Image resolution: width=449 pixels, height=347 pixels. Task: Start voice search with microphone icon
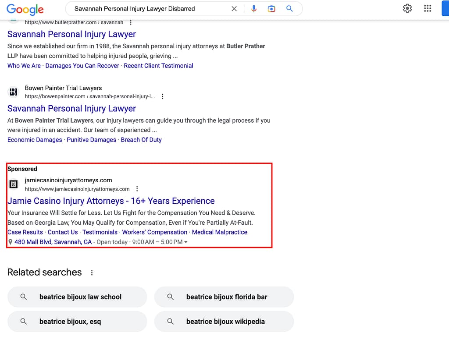pyautogui.click(x=254, y=9)
